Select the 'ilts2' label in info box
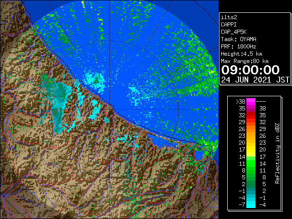Screen dimensions: 292x219 pos(229,17)
